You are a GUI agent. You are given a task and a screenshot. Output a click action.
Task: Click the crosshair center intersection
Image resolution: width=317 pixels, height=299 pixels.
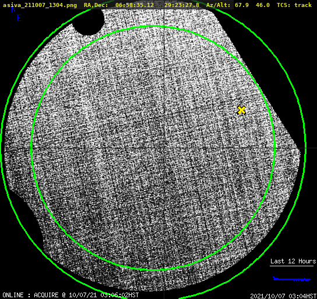tap(164, 148)
